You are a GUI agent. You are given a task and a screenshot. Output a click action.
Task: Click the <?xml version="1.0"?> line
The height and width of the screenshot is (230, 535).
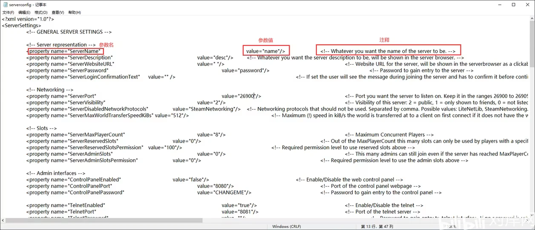point(28,19)
